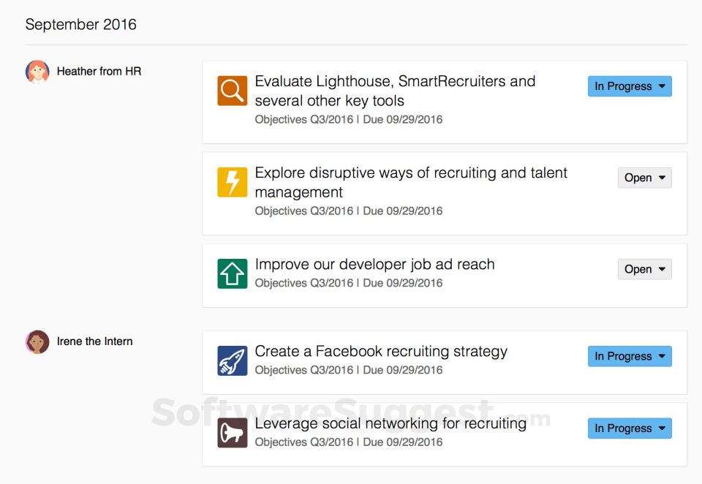Open Create a Facebook recruiting strategy objective

click(381, 352)
